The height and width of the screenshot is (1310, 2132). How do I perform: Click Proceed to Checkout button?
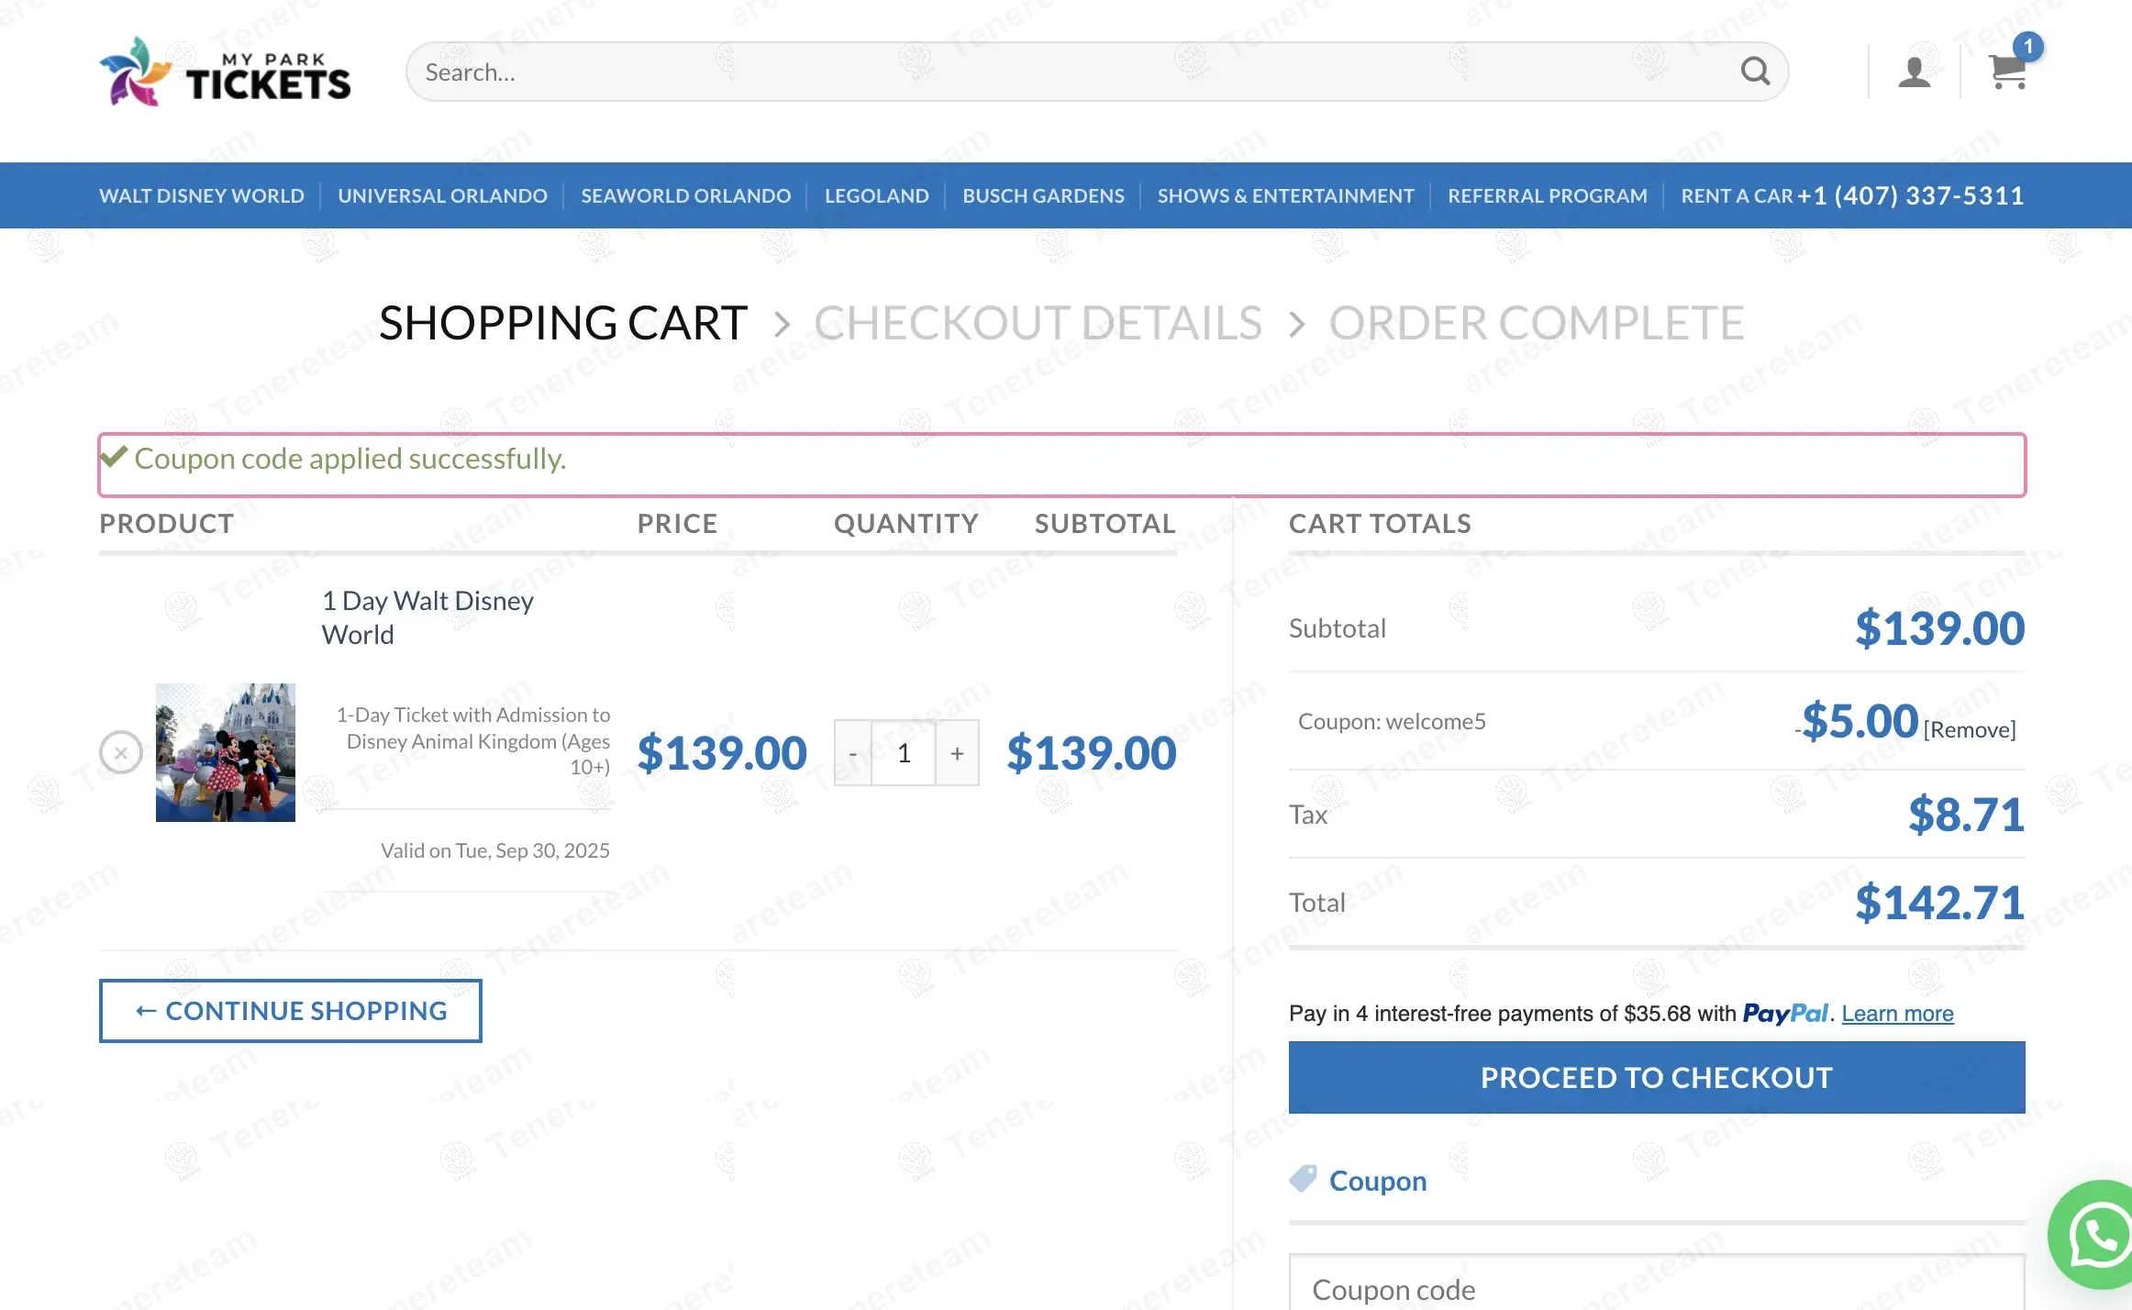click(x=1656, y=1077)
